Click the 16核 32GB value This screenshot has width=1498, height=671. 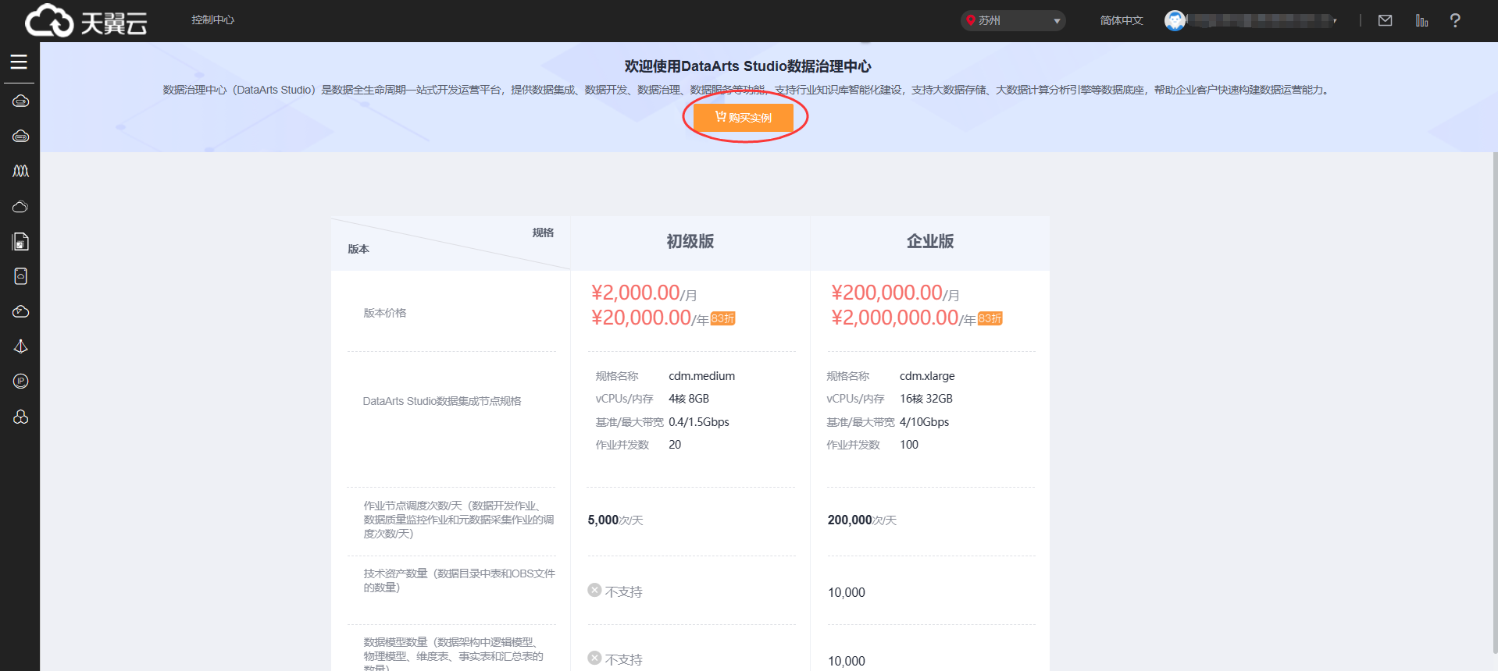pos(926,399)
